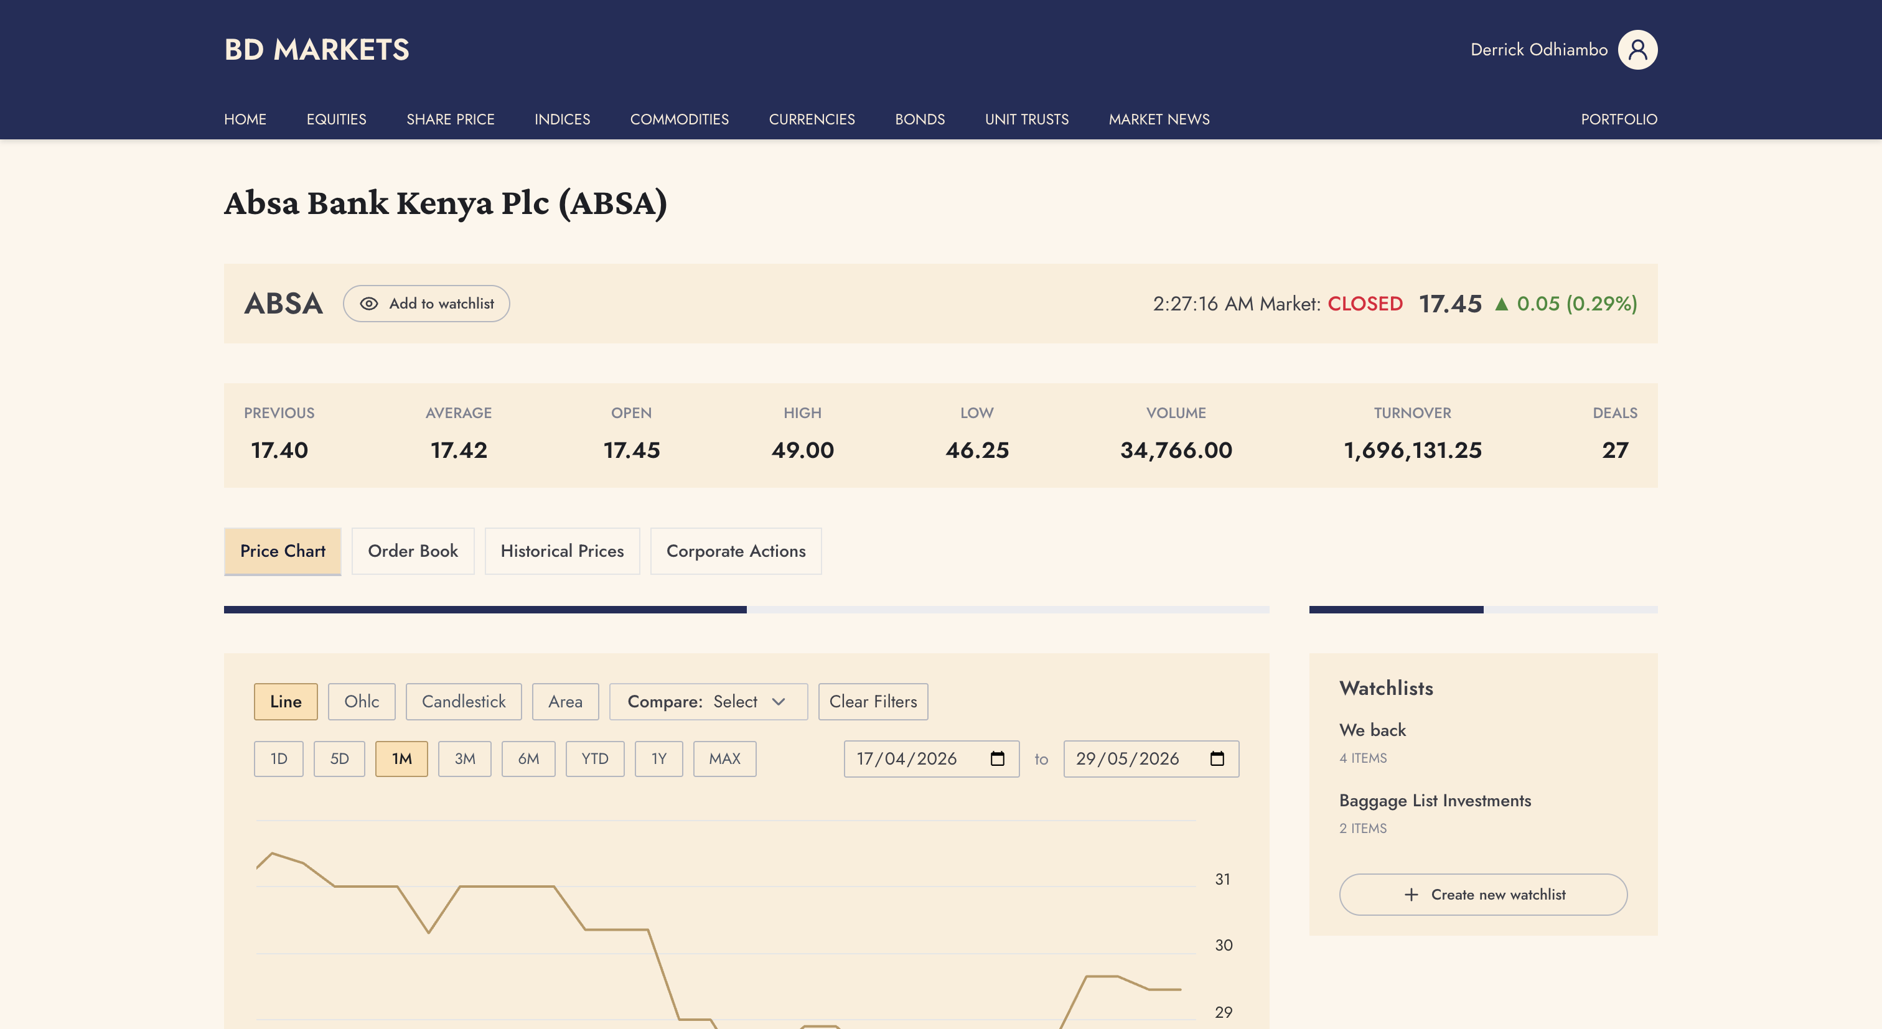The width and height of the screenshot is (1882, 1029).
Task: Click the start date field 17/04/2026
Action: pyautogui.click(x=932, y=759)
